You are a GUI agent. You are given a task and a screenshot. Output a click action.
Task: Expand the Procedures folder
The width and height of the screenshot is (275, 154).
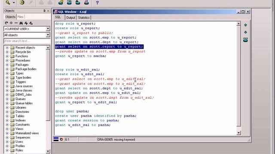pos(7,60)
